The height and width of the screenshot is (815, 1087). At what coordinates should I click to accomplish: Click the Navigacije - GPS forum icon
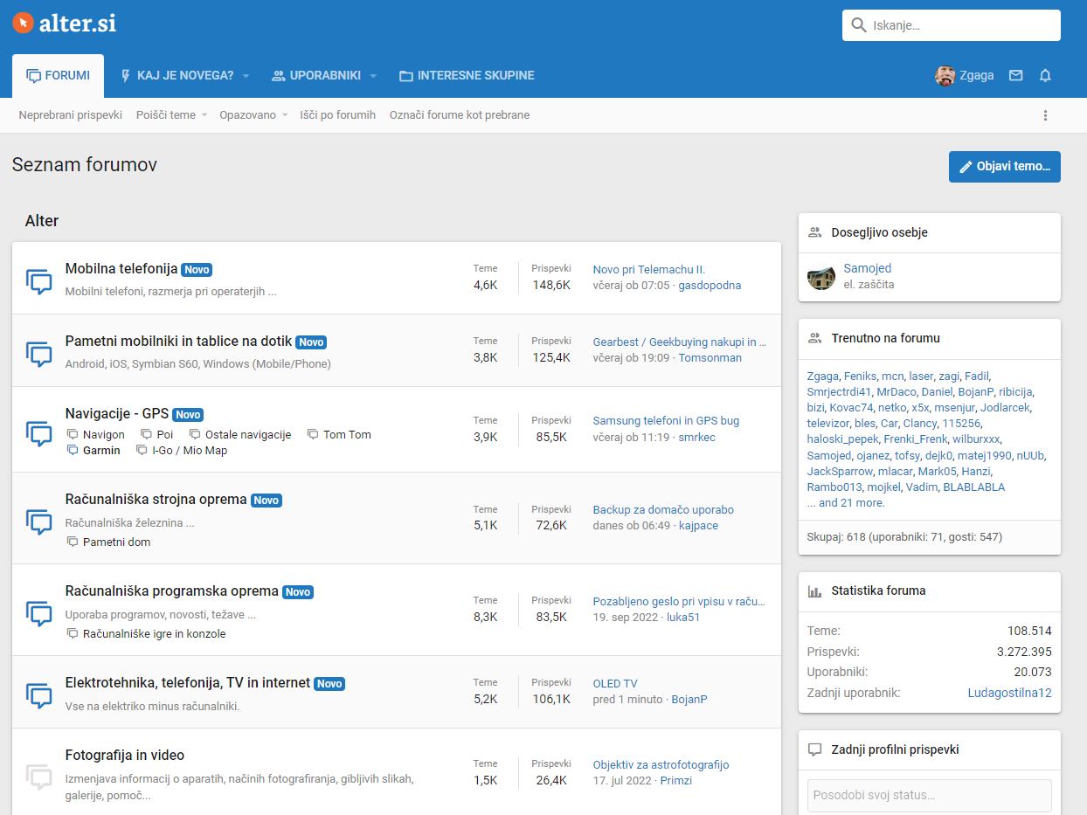39,433
